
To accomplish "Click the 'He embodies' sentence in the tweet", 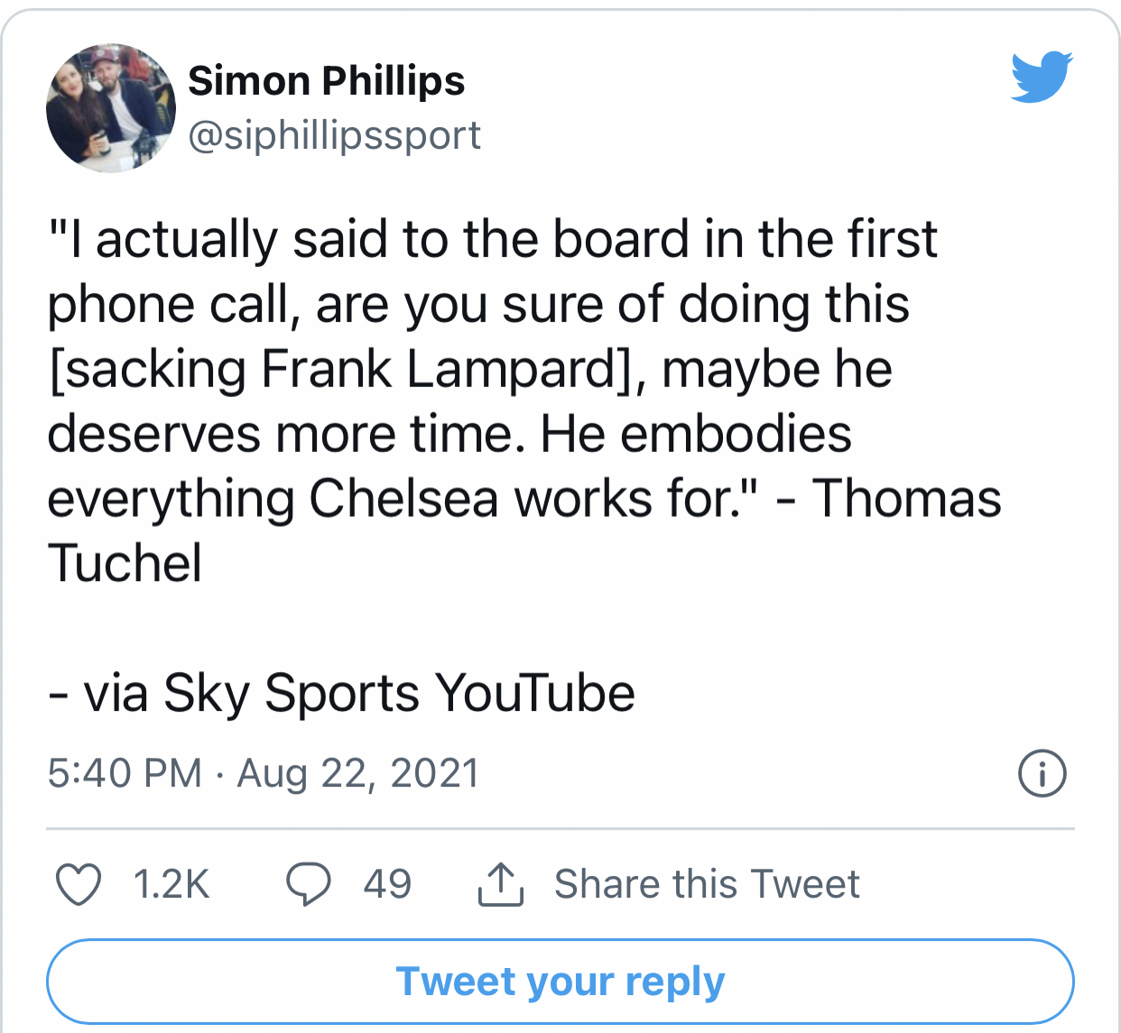I will pyautogui.click(x=695, y=434).
